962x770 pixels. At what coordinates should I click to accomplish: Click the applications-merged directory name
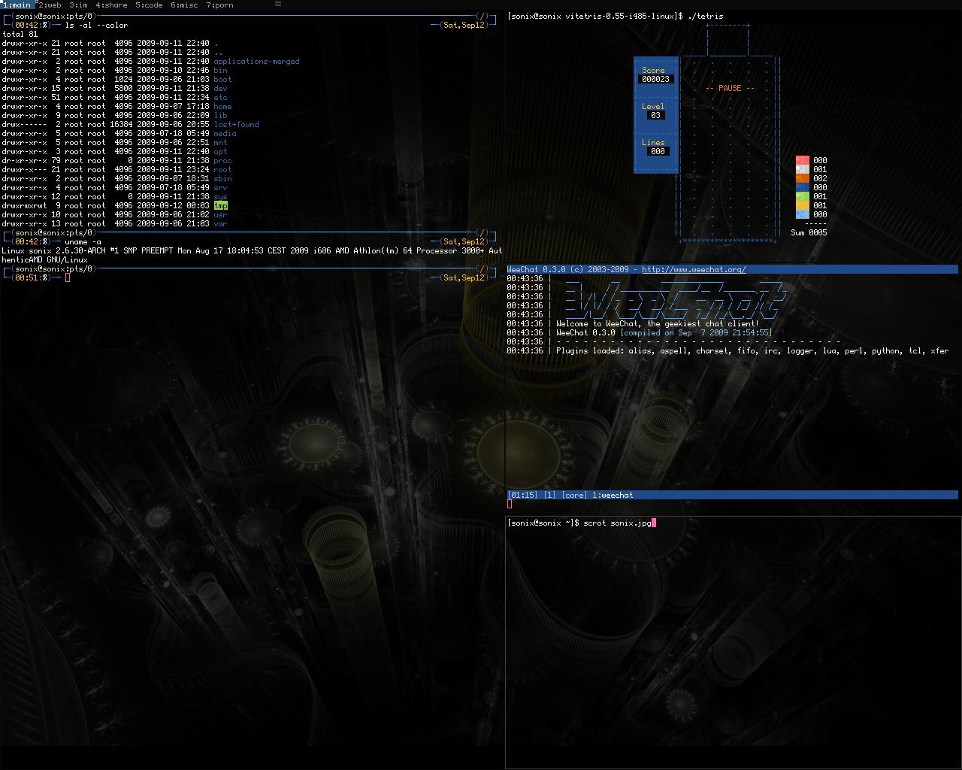coord(256,62)
